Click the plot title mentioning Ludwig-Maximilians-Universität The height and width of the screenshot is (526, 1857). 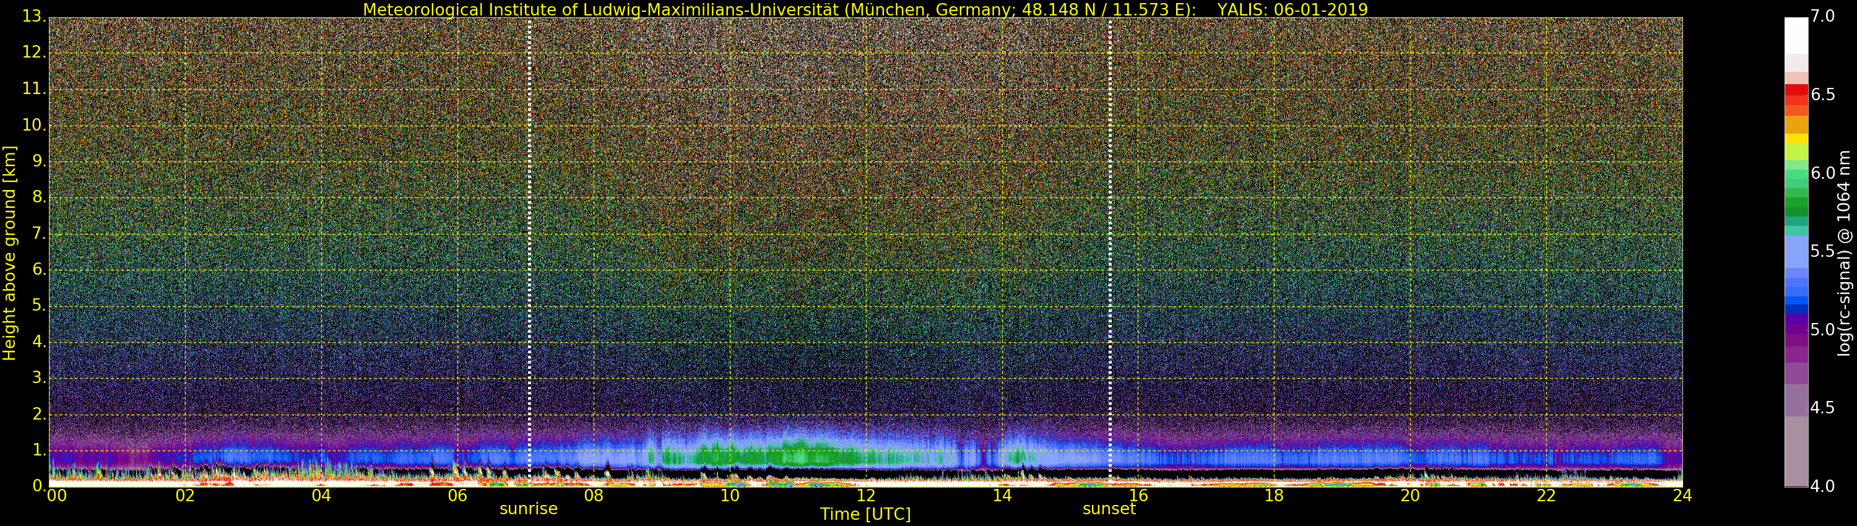865,9
